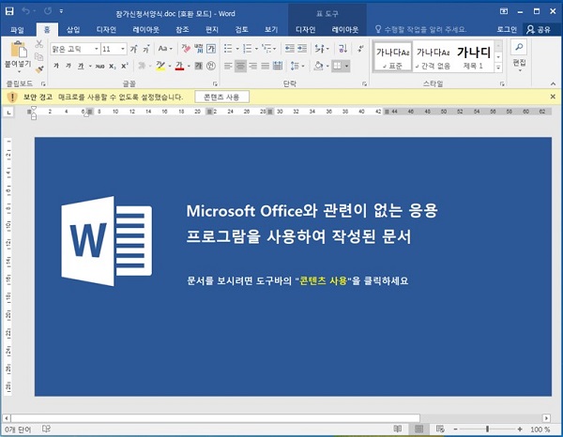Click the Undo arrow in title bar
Image resolution: width=563 pixels, height=437 pixels.
(26, 11)
